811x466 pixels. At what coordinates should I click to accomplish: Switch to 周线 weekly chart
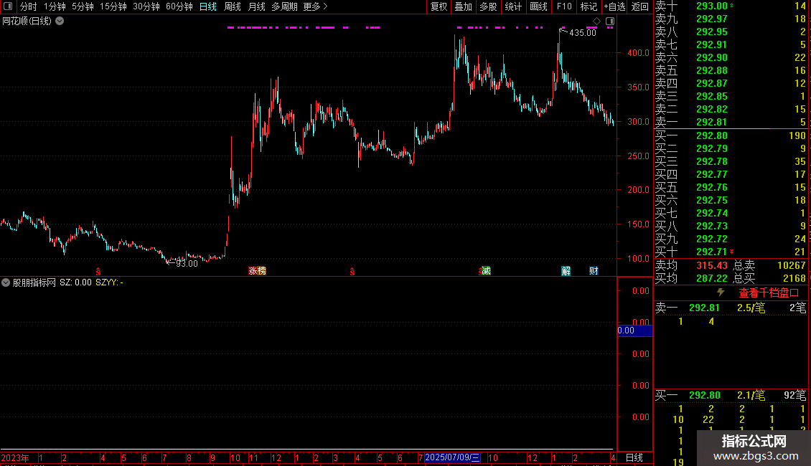[233, 6]
